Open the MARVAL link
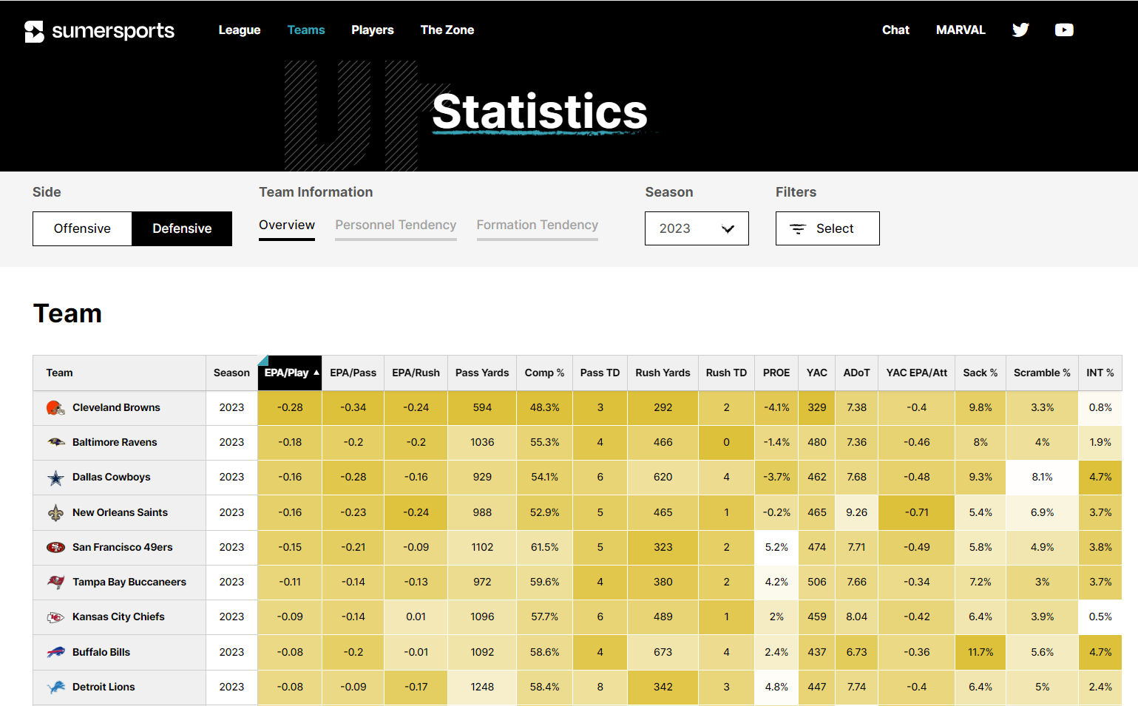 [x=961, y=30]
